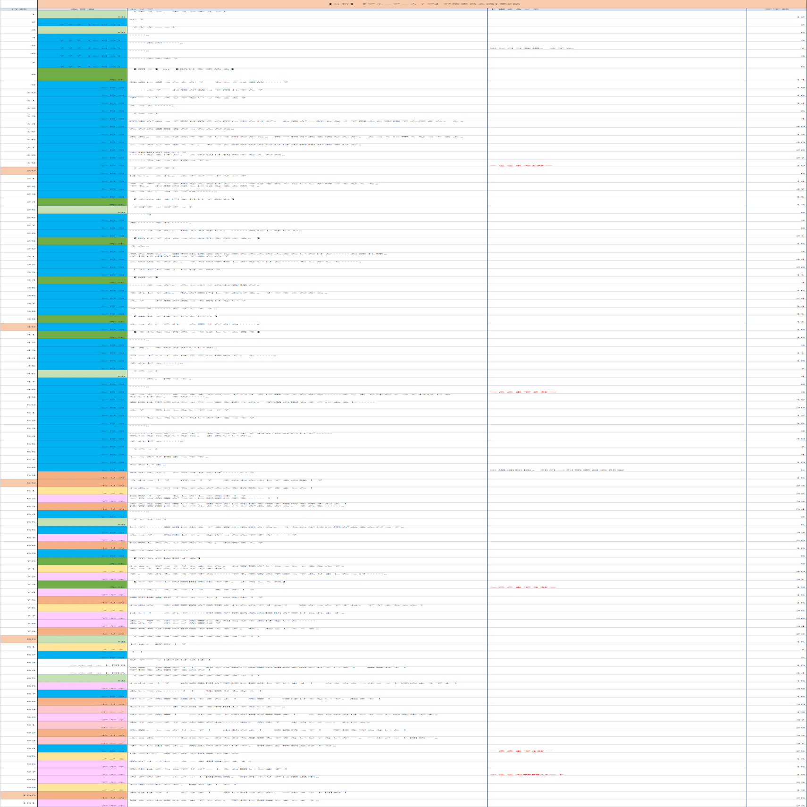Select the white speaker cell in row 83

[83, 663]
